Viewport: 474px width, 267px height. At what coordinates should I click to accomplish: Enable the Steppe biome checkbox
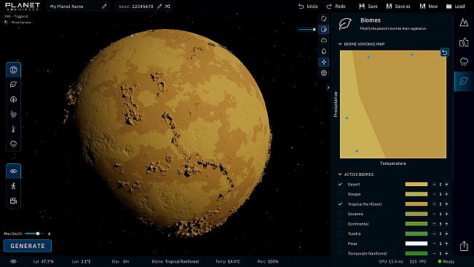coord(340,194)
